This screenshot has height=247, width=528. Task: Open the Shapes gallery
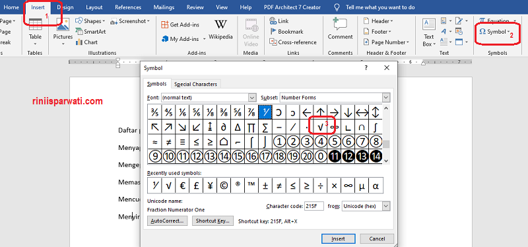pos(90,21)
